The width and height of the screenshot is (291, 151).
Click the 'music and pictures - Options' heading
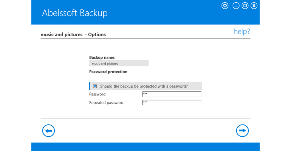click(x=73, y=35)
